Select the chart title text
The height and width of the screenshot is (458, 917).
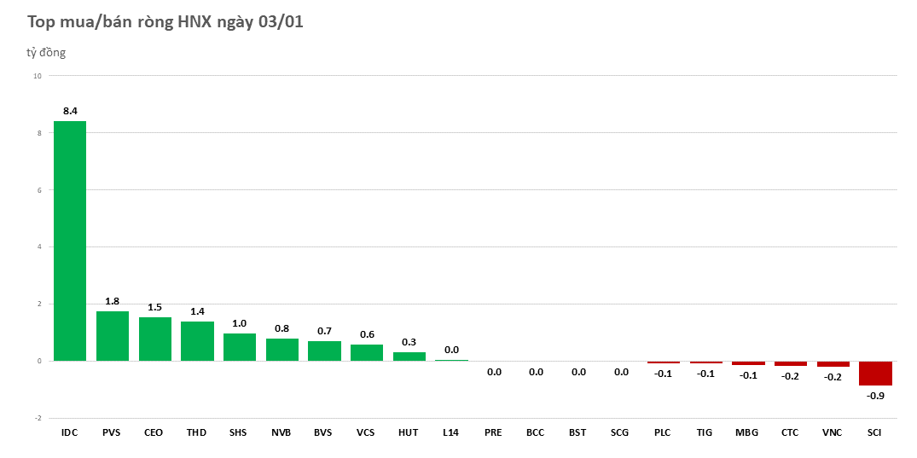(165, 22)
